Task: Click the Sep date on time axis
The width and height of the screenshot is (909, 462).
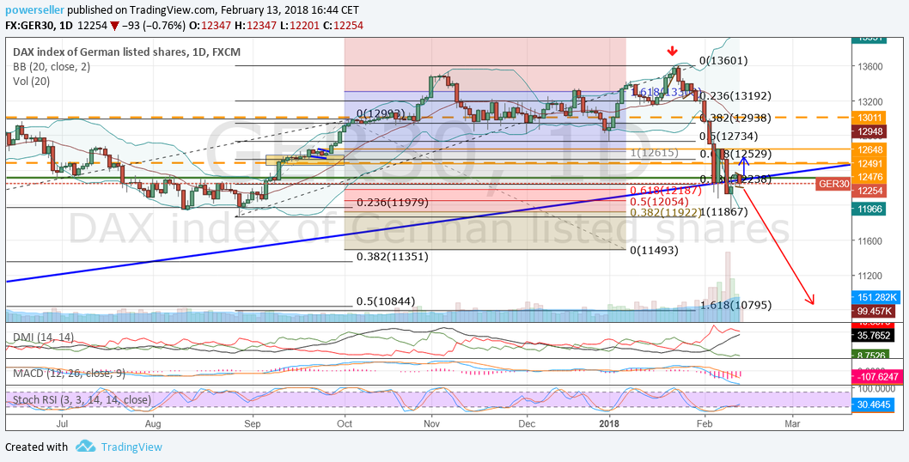Action: click(253, 424)
